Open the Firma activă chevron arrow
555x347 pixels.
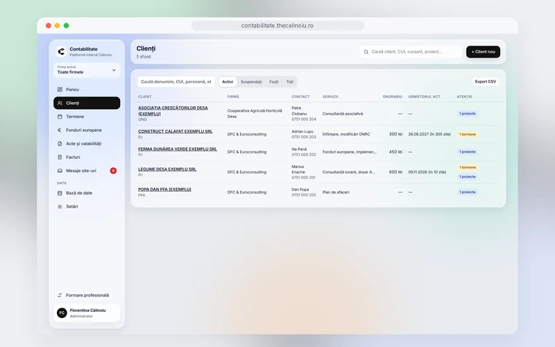pos(114,70)
